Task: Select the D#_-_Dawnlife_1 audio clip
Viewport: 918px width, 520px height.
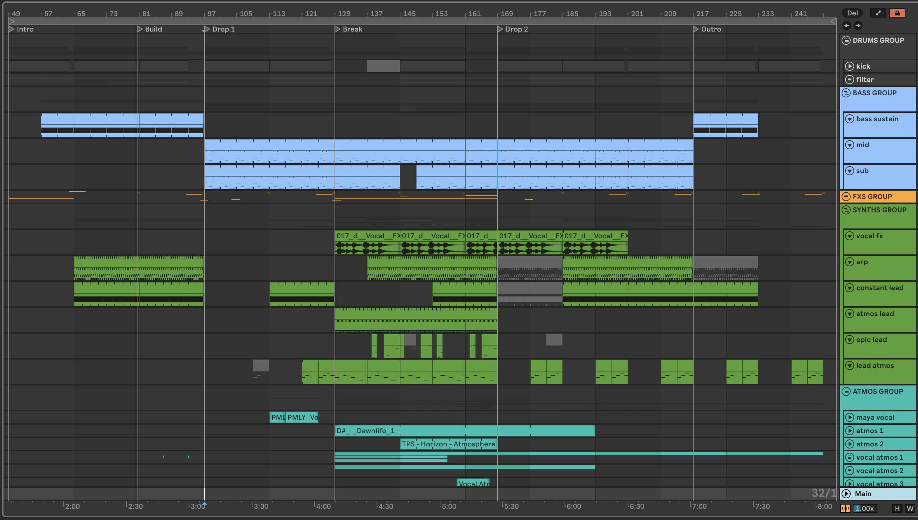Action: 465,431
